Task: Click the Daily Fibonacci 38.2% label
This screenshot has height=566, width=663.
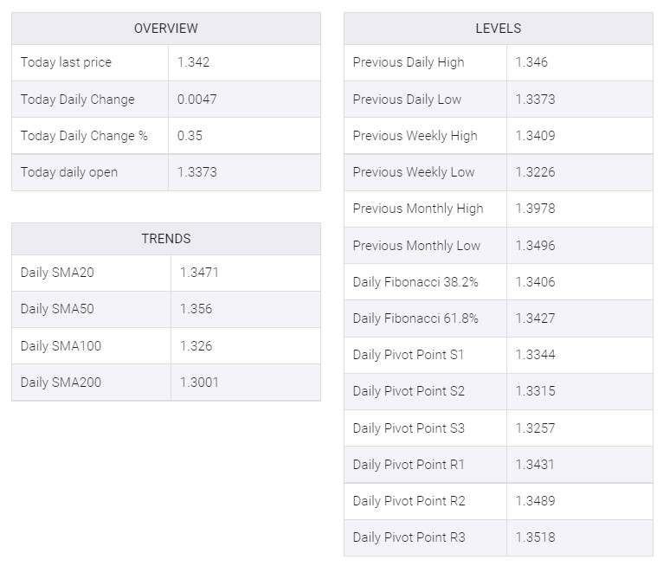Action: pos(415,282)
